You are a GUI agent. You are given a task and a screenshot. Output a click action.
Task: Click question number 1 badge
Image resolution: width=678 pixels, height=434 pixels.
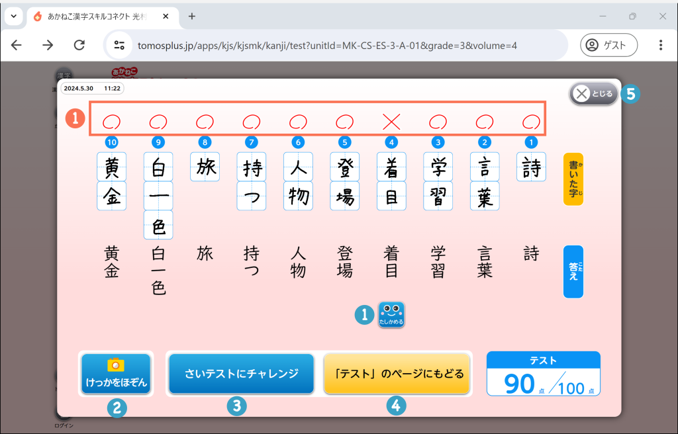[x=531, y=142]
